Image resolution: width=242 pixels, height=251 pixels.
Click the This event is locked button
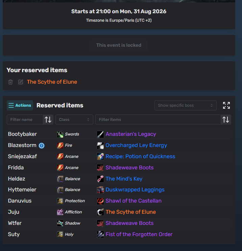click(119, 45)
